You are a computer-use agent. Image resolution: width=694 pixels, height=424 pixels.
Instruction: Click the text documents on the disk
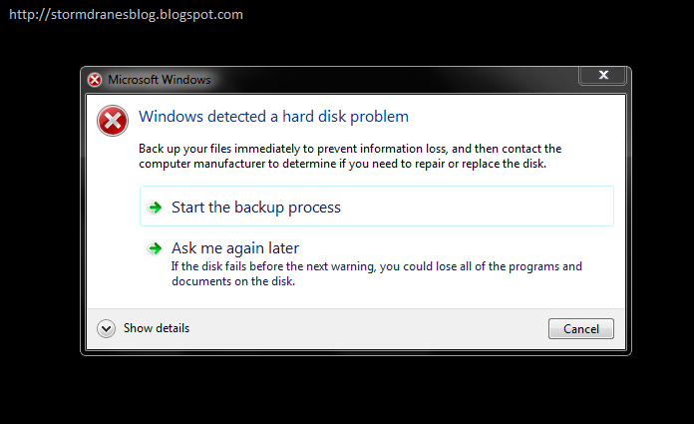233,281
